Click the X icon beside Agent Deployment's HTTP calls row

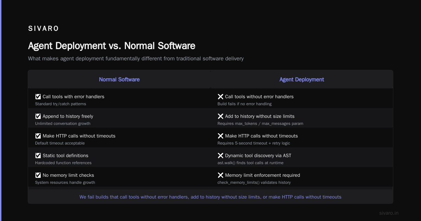(x=220, y=136)
